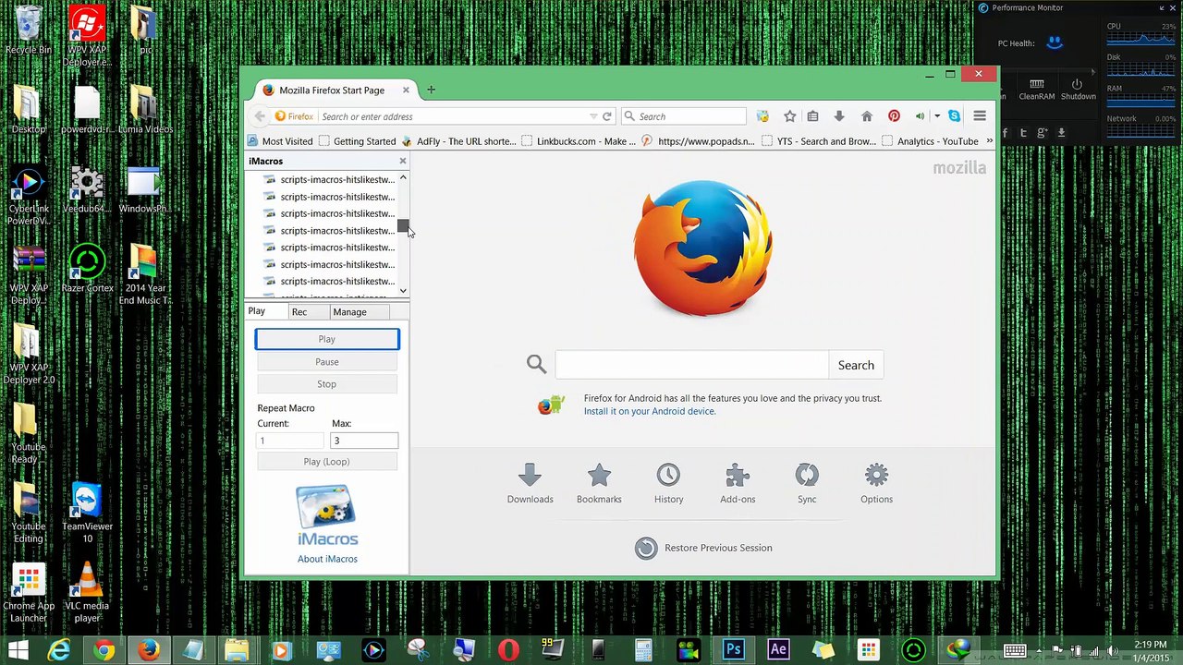Click download icon in Performance Monitor
Viewport: 1183px width, 665px height.
point(1061,133)
